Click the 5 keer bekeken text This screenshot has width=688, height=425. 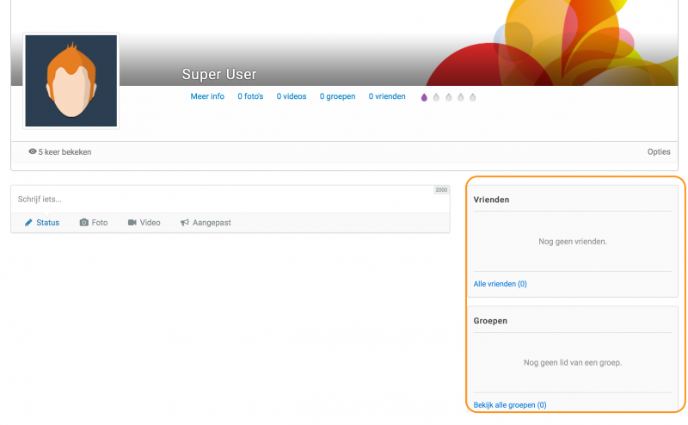pos(64,152)
